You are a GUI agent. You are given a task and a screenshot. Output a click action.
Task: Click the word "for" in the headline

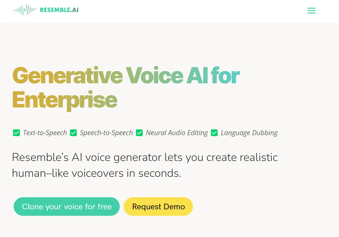225,76
